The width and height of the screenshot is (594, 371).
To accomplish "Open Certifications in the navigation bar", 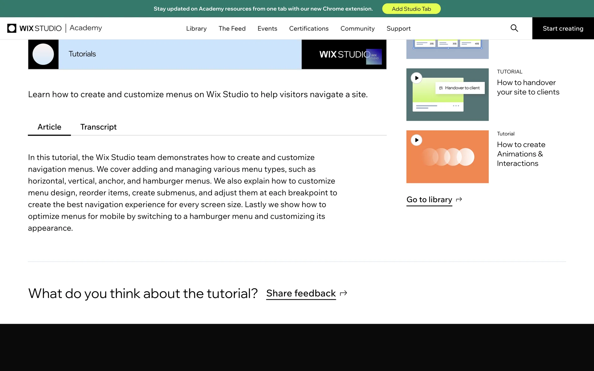I will [x=308, y=28].
